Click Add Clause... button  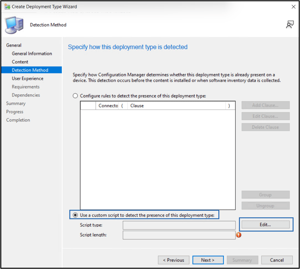[x=266, y=105]
